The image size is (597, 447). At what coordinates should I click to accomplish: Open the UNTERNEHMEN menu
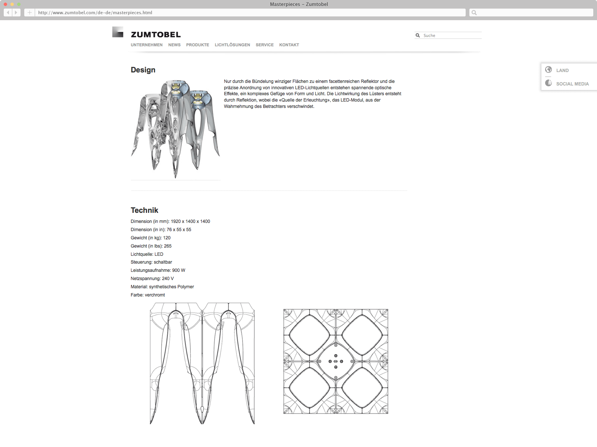[x=147, y=45]
